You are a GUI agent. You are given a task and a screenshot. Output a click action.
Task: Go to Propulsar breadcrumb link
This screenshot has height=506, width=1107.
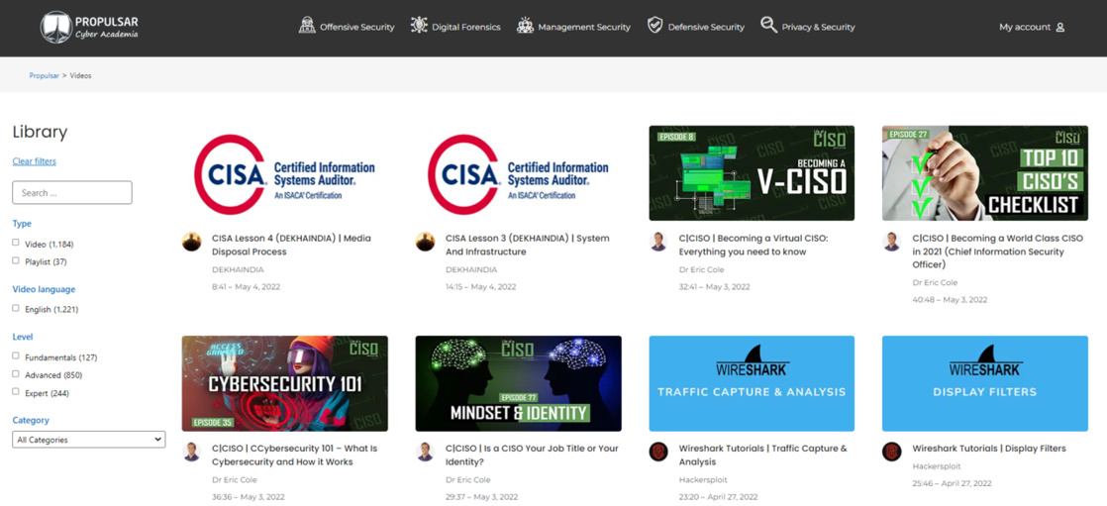tap(44, 75)
